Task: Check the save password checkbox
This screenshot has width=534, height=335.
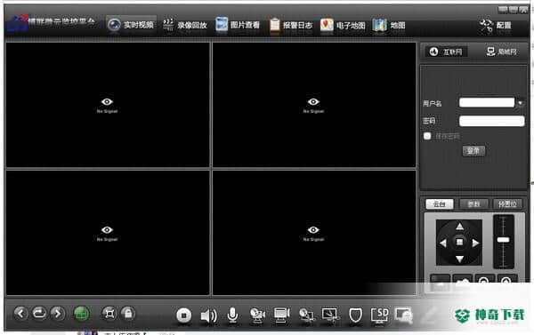Action: 427,136
